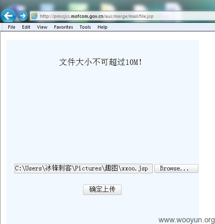Click the forward navigation arrow
215x224 pixels.
(23, 16)
